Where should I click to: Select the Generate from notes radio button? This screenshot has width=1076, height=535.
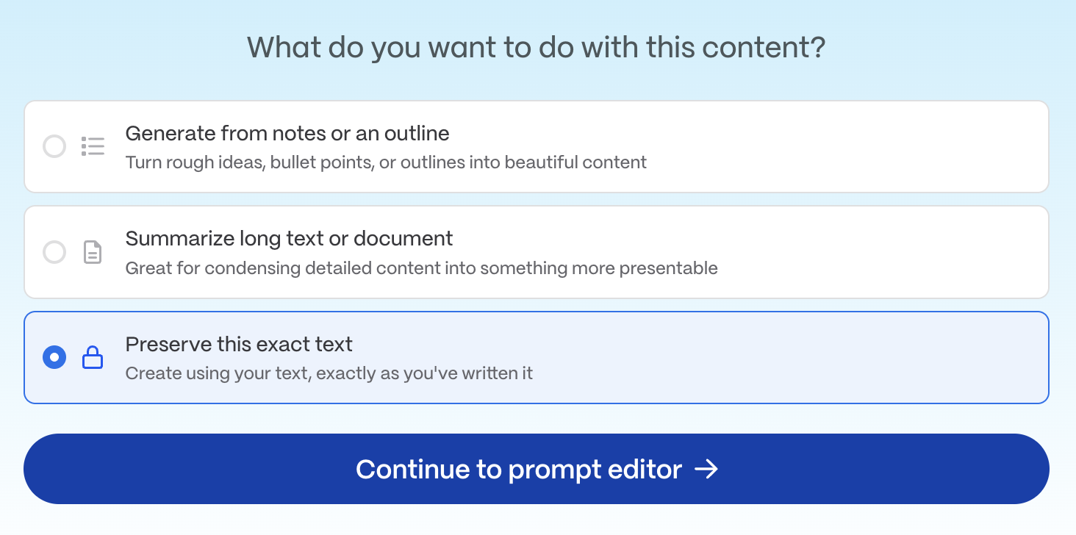click(x=54, y=146)
